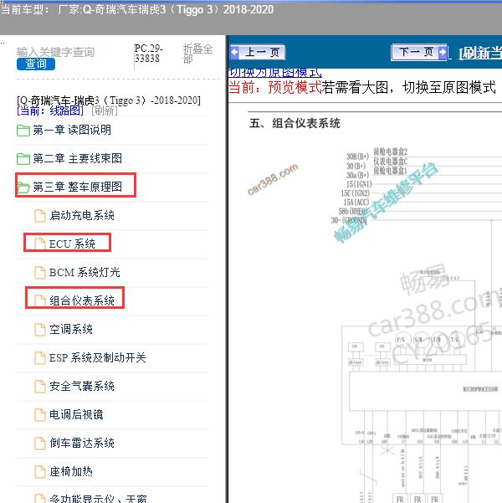The height and width of the screenshot is (503, 502).
Task: Open the 空调系统 diagram
Action: (71, 329)
